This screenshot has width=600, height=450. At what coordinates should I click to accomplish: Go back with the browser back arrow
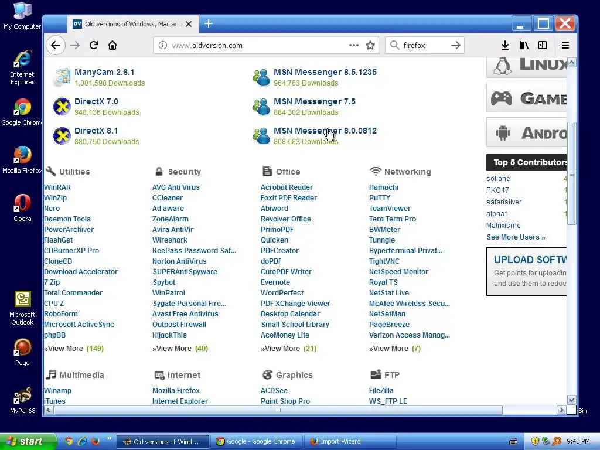tap(56, 45)
